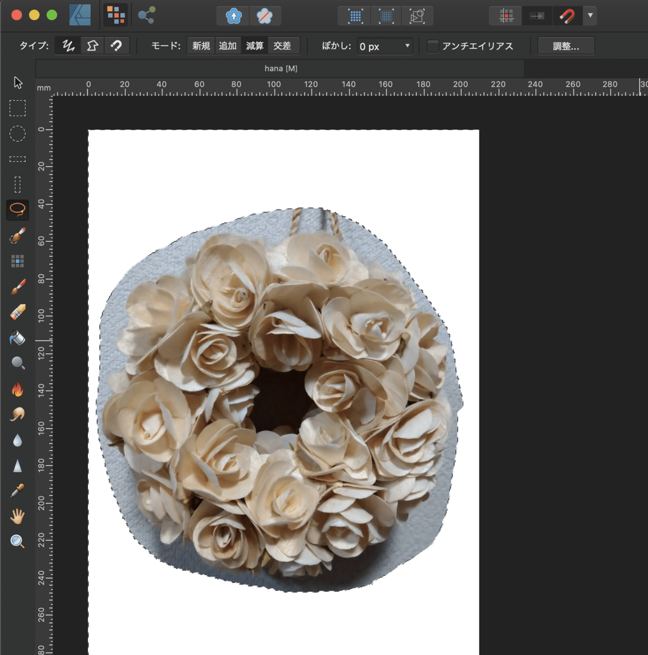
Task: Activate the Erase Brush tool
Action: click(x=18, y=312)
